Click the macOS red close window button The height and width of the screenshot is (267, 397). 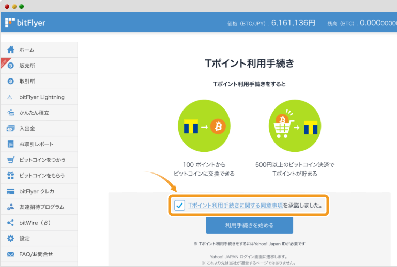pyautogui.click(x=7, y=6)
